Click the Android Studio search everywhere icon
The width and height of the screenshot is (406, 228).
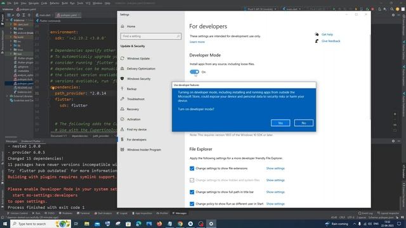coord(392,9)
